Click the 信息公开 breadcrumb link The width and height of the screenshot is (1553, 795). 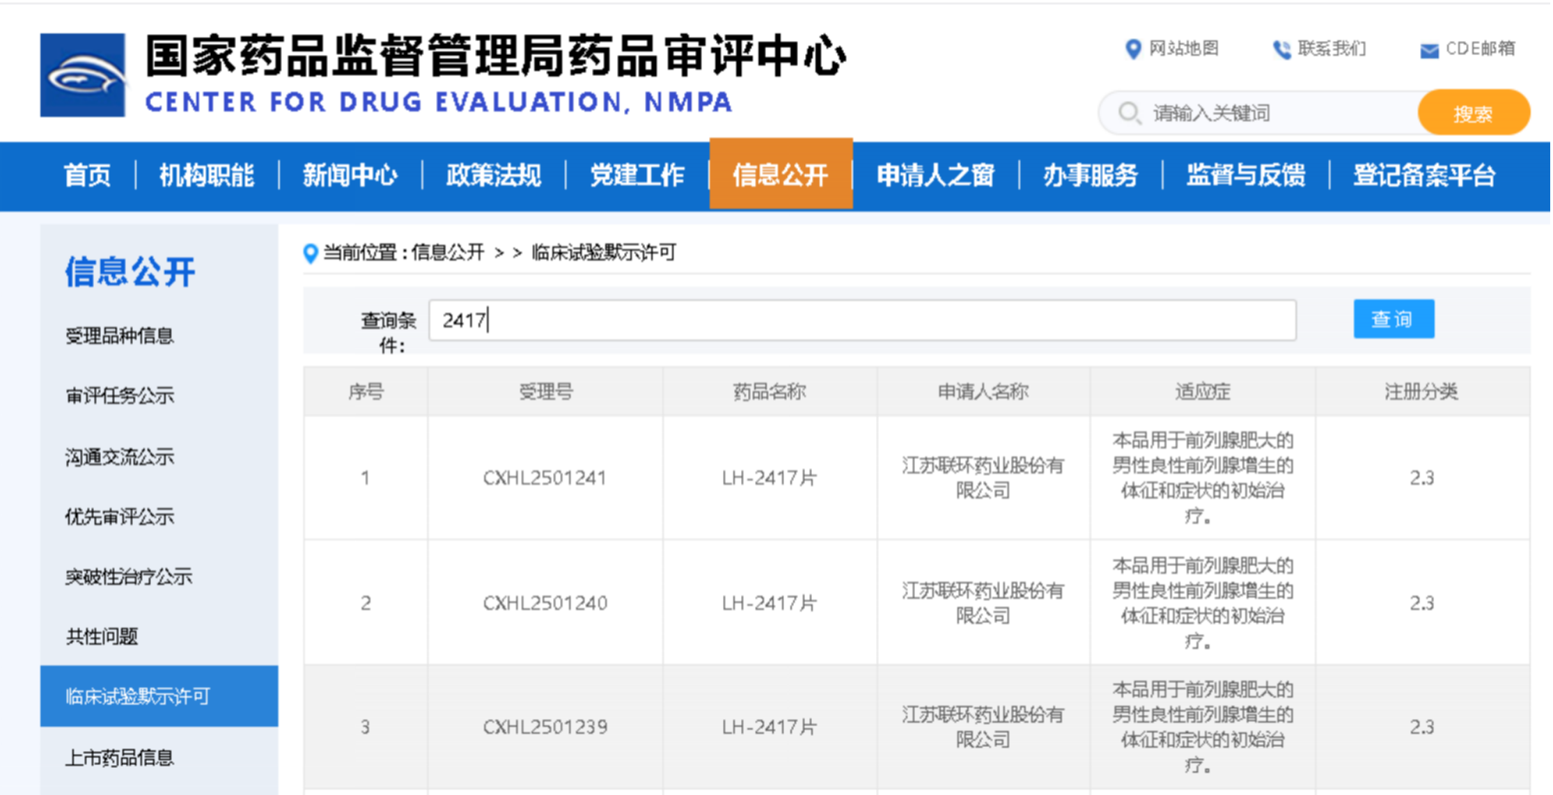tap(448, 252)
